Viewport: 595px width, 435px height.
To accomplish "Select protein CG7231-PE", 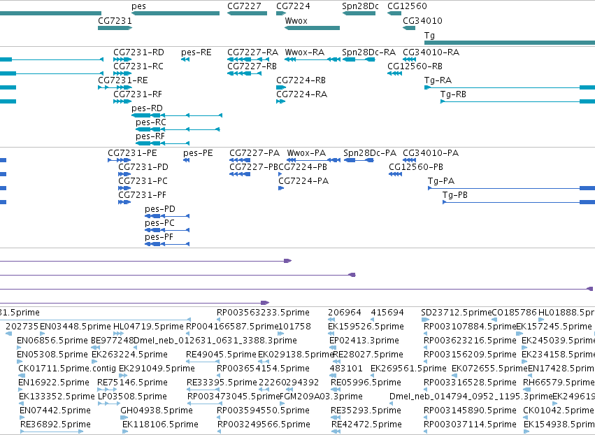I will click(x=132, y=153).
